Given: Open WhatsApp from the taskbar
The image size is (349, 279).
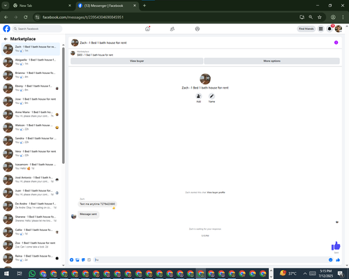Looking at the screenshot, I should [x=32, y=273].
